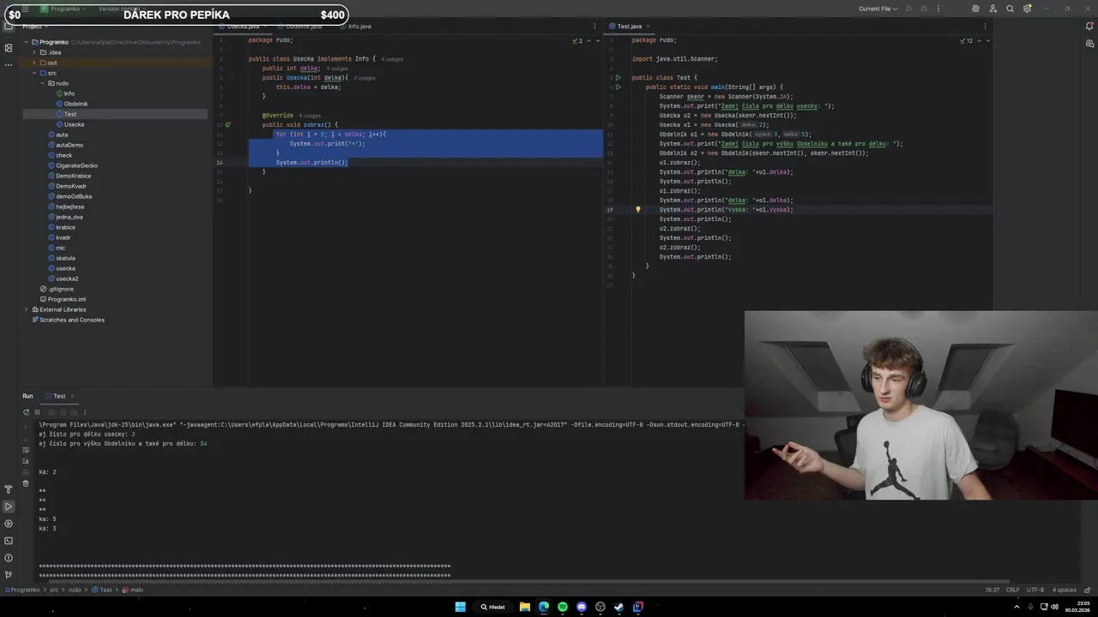Close the Test.java tab

tap(648, 26)
